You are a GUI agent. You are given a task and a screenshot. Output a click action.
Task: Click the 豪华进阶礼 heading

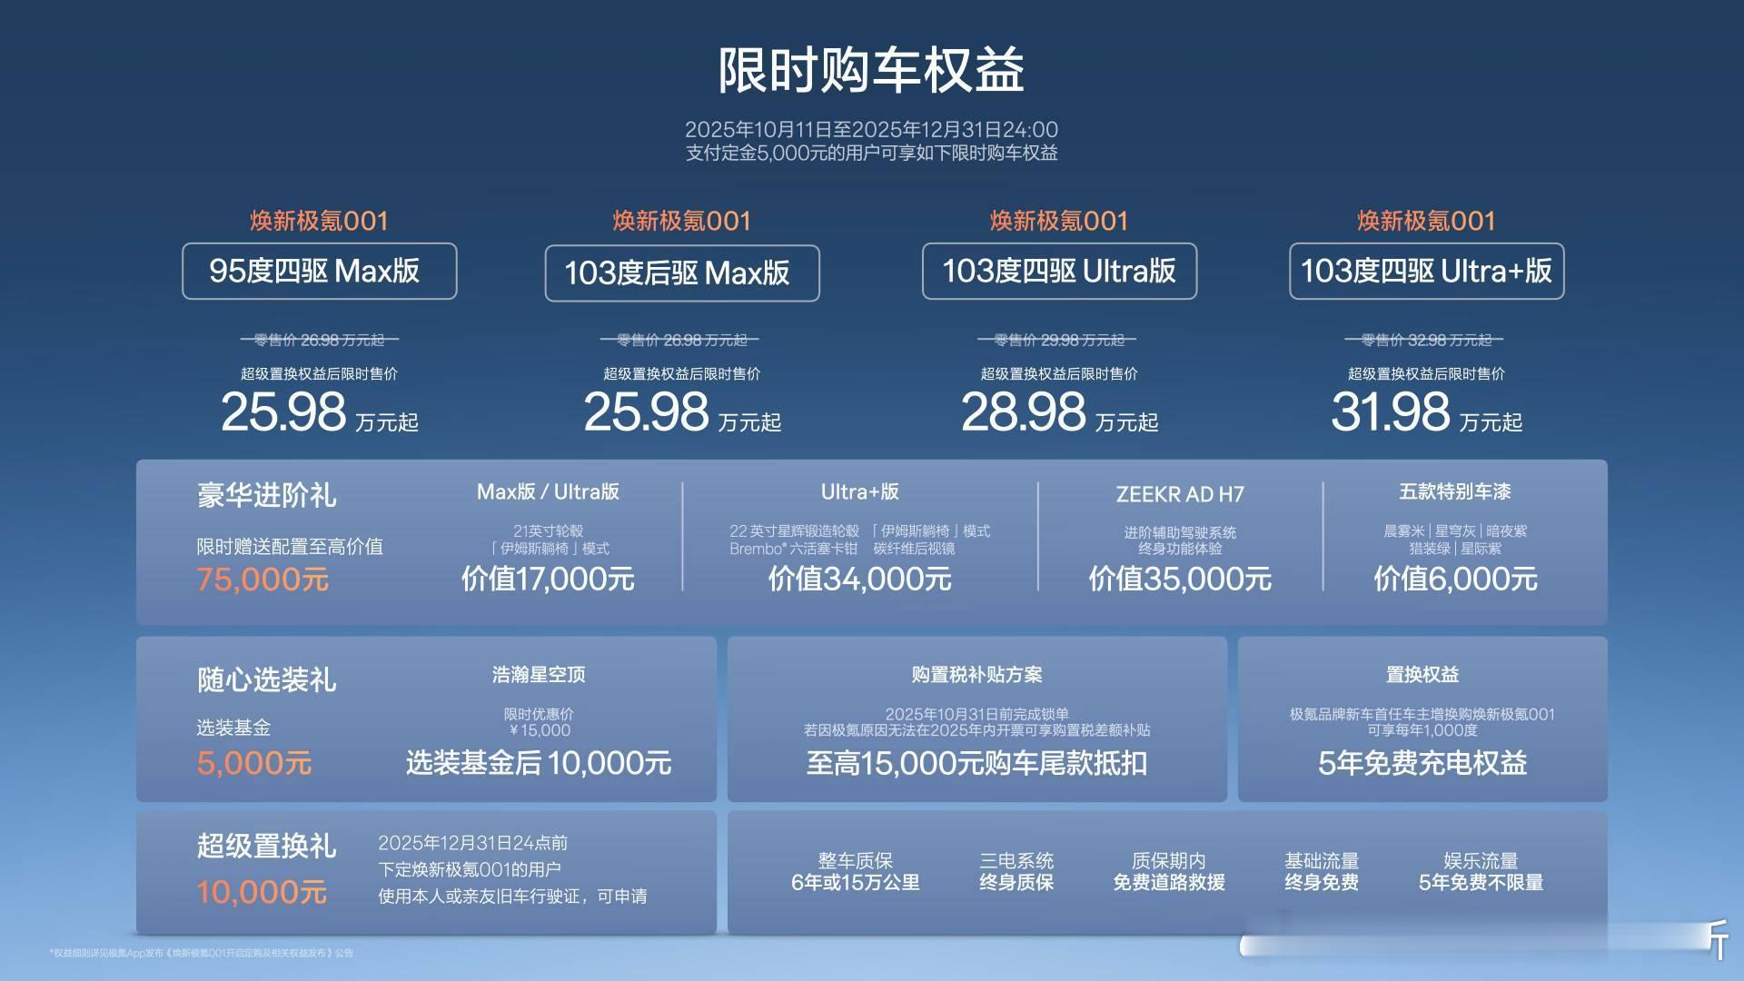266,495
